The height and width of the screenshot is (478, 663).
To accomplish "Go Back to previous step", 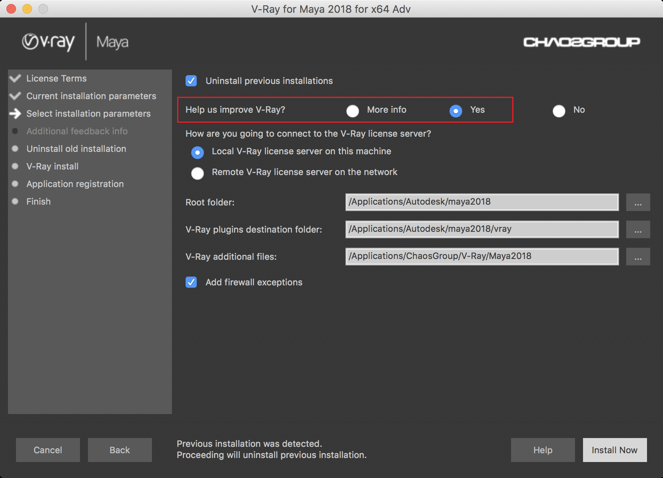I will tap(120, 450).
